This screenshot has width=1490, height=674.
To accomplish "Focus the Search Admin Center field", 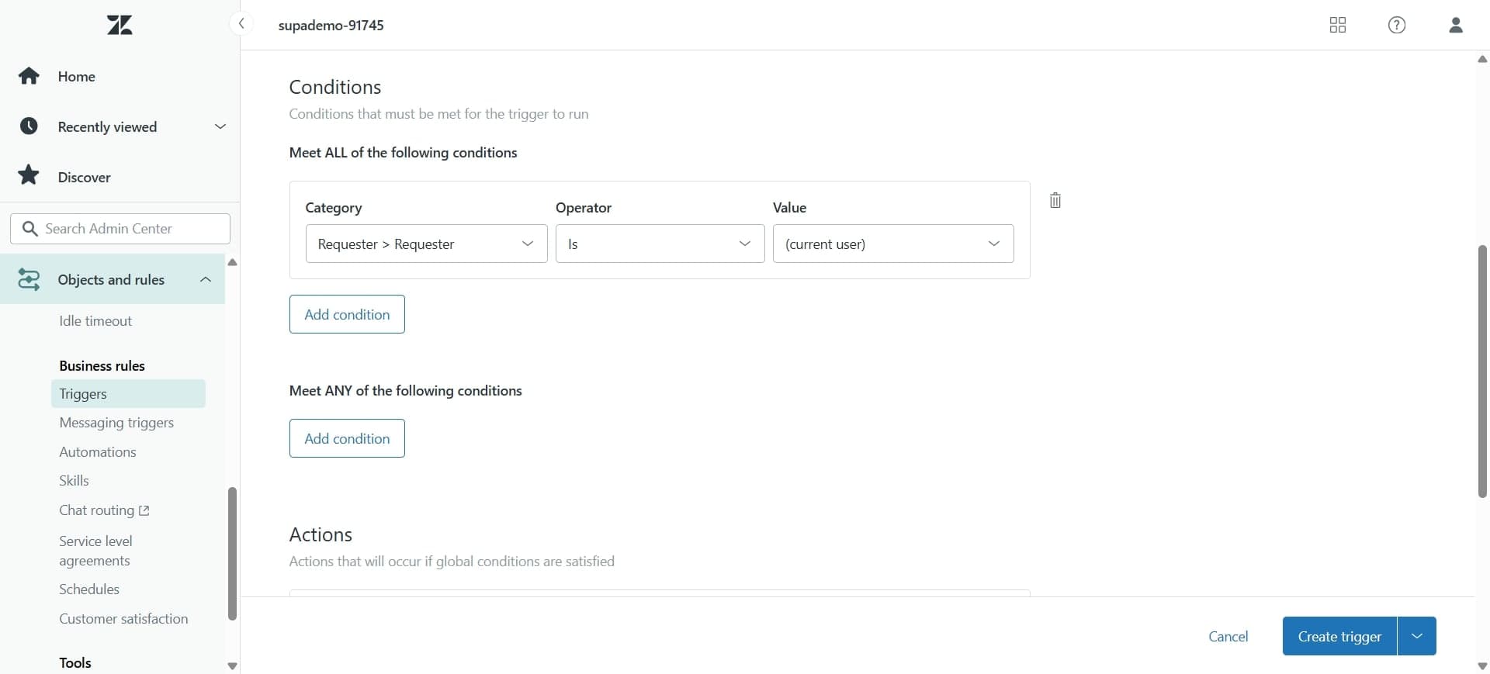I will point(120,229).
